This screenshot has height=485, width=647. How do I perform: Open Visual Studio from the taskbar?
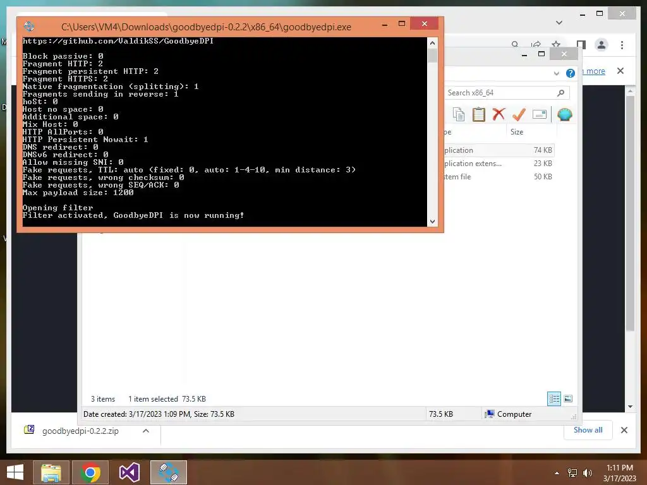(x=130, y=472)
